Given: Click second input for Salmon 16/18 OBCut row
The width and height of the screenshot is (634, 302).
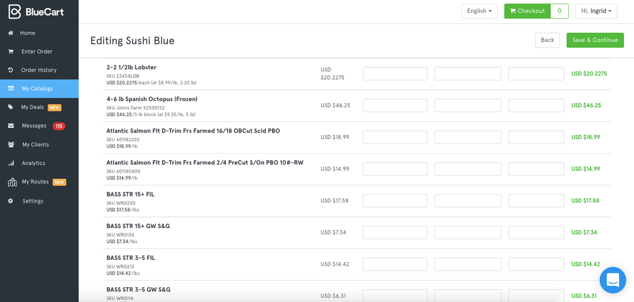Looking at the screenshot, I should [x=468, y=137].
